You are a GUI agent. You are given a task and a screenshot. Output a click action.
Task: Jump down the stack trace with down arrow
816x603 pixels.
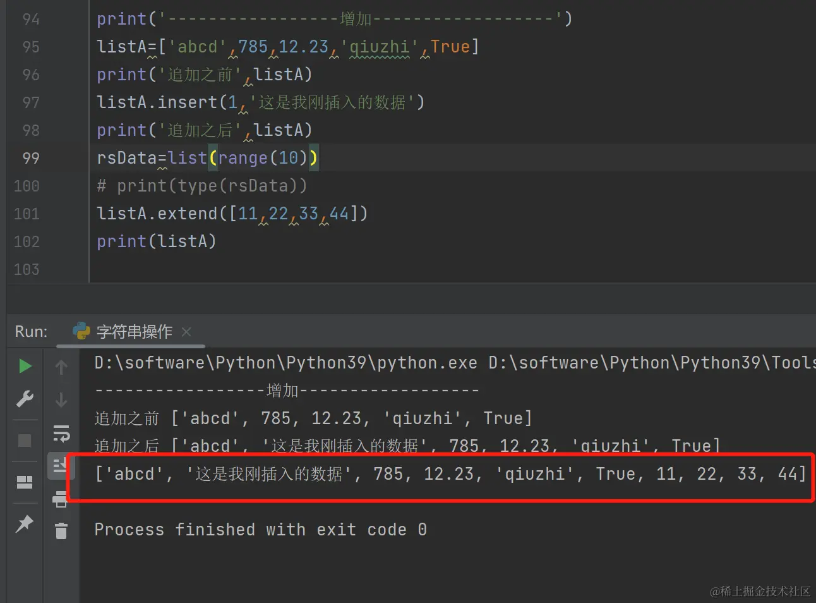[x=61, y=400]
